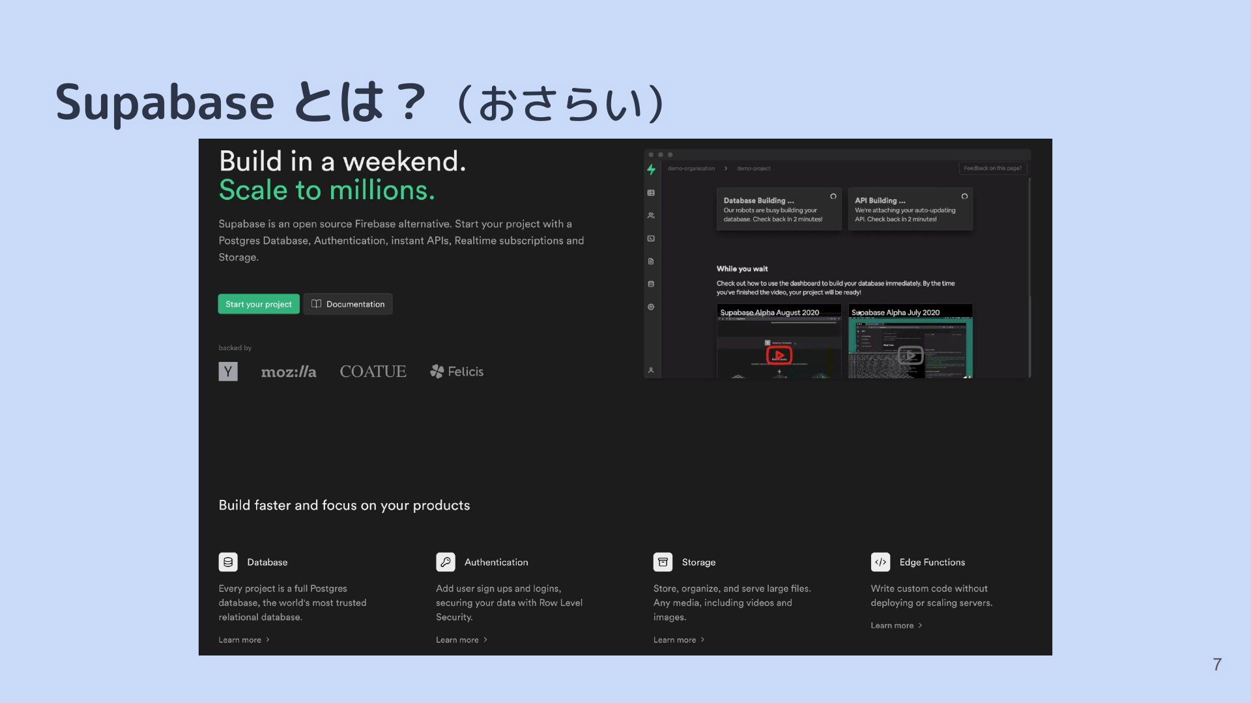This screenshot has width=1251, height=703.
Task: Click Learn more under Authentication
Action: tap(461, 640)
